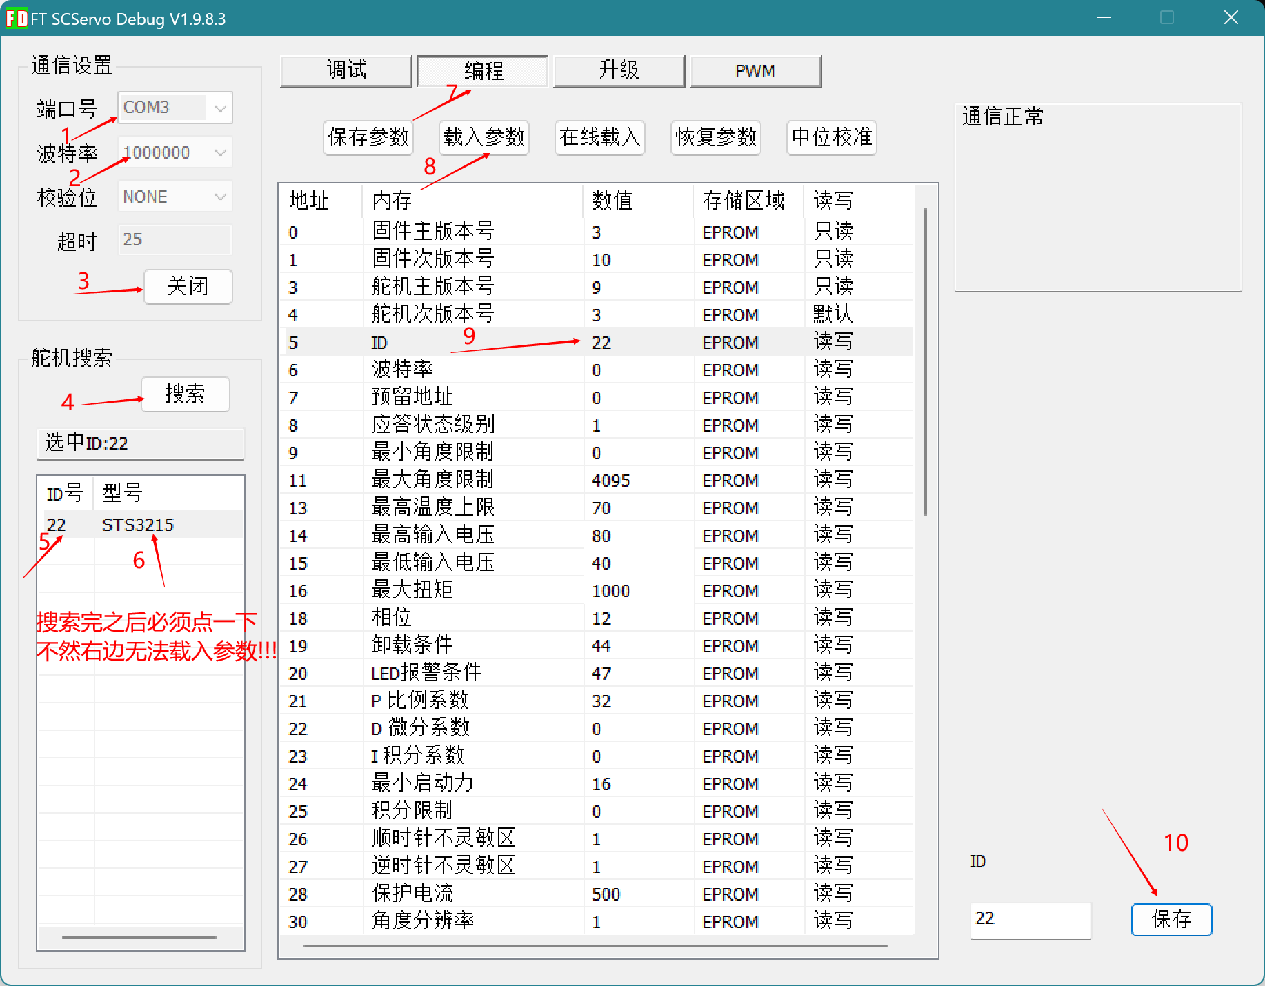Select the PWM tab
This screenshot has width=1265, height=986.
(x=755, y=71)
